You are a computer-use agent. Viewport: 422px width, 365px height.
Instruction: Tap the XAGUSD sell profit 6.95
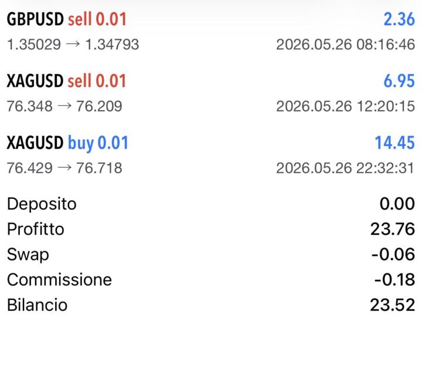coord(399,81)
